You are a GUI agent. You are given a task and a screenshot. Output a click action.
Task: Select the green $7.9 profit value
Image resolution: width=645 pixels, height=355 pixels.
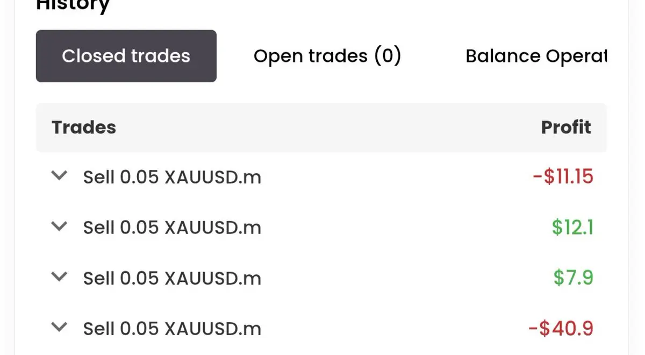coord(574,278)
